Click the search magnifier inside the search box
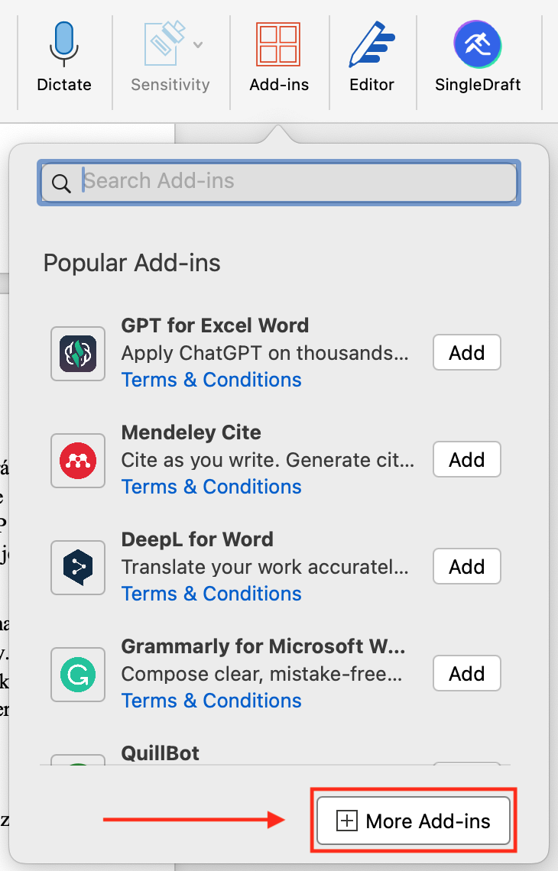This screenshot has width=558, height=871. [62, 183]
